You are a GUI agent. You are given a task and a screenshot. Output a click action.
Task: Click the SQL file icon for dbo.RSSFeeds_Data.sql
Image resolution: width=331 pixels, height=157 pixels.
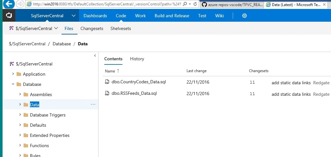coord(107,93)
